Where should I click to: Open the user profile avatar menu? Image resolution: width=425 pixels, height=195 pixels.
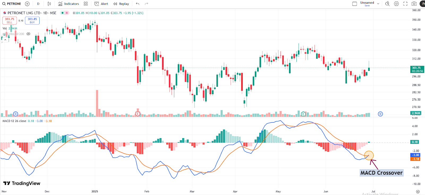pos(422,4)
